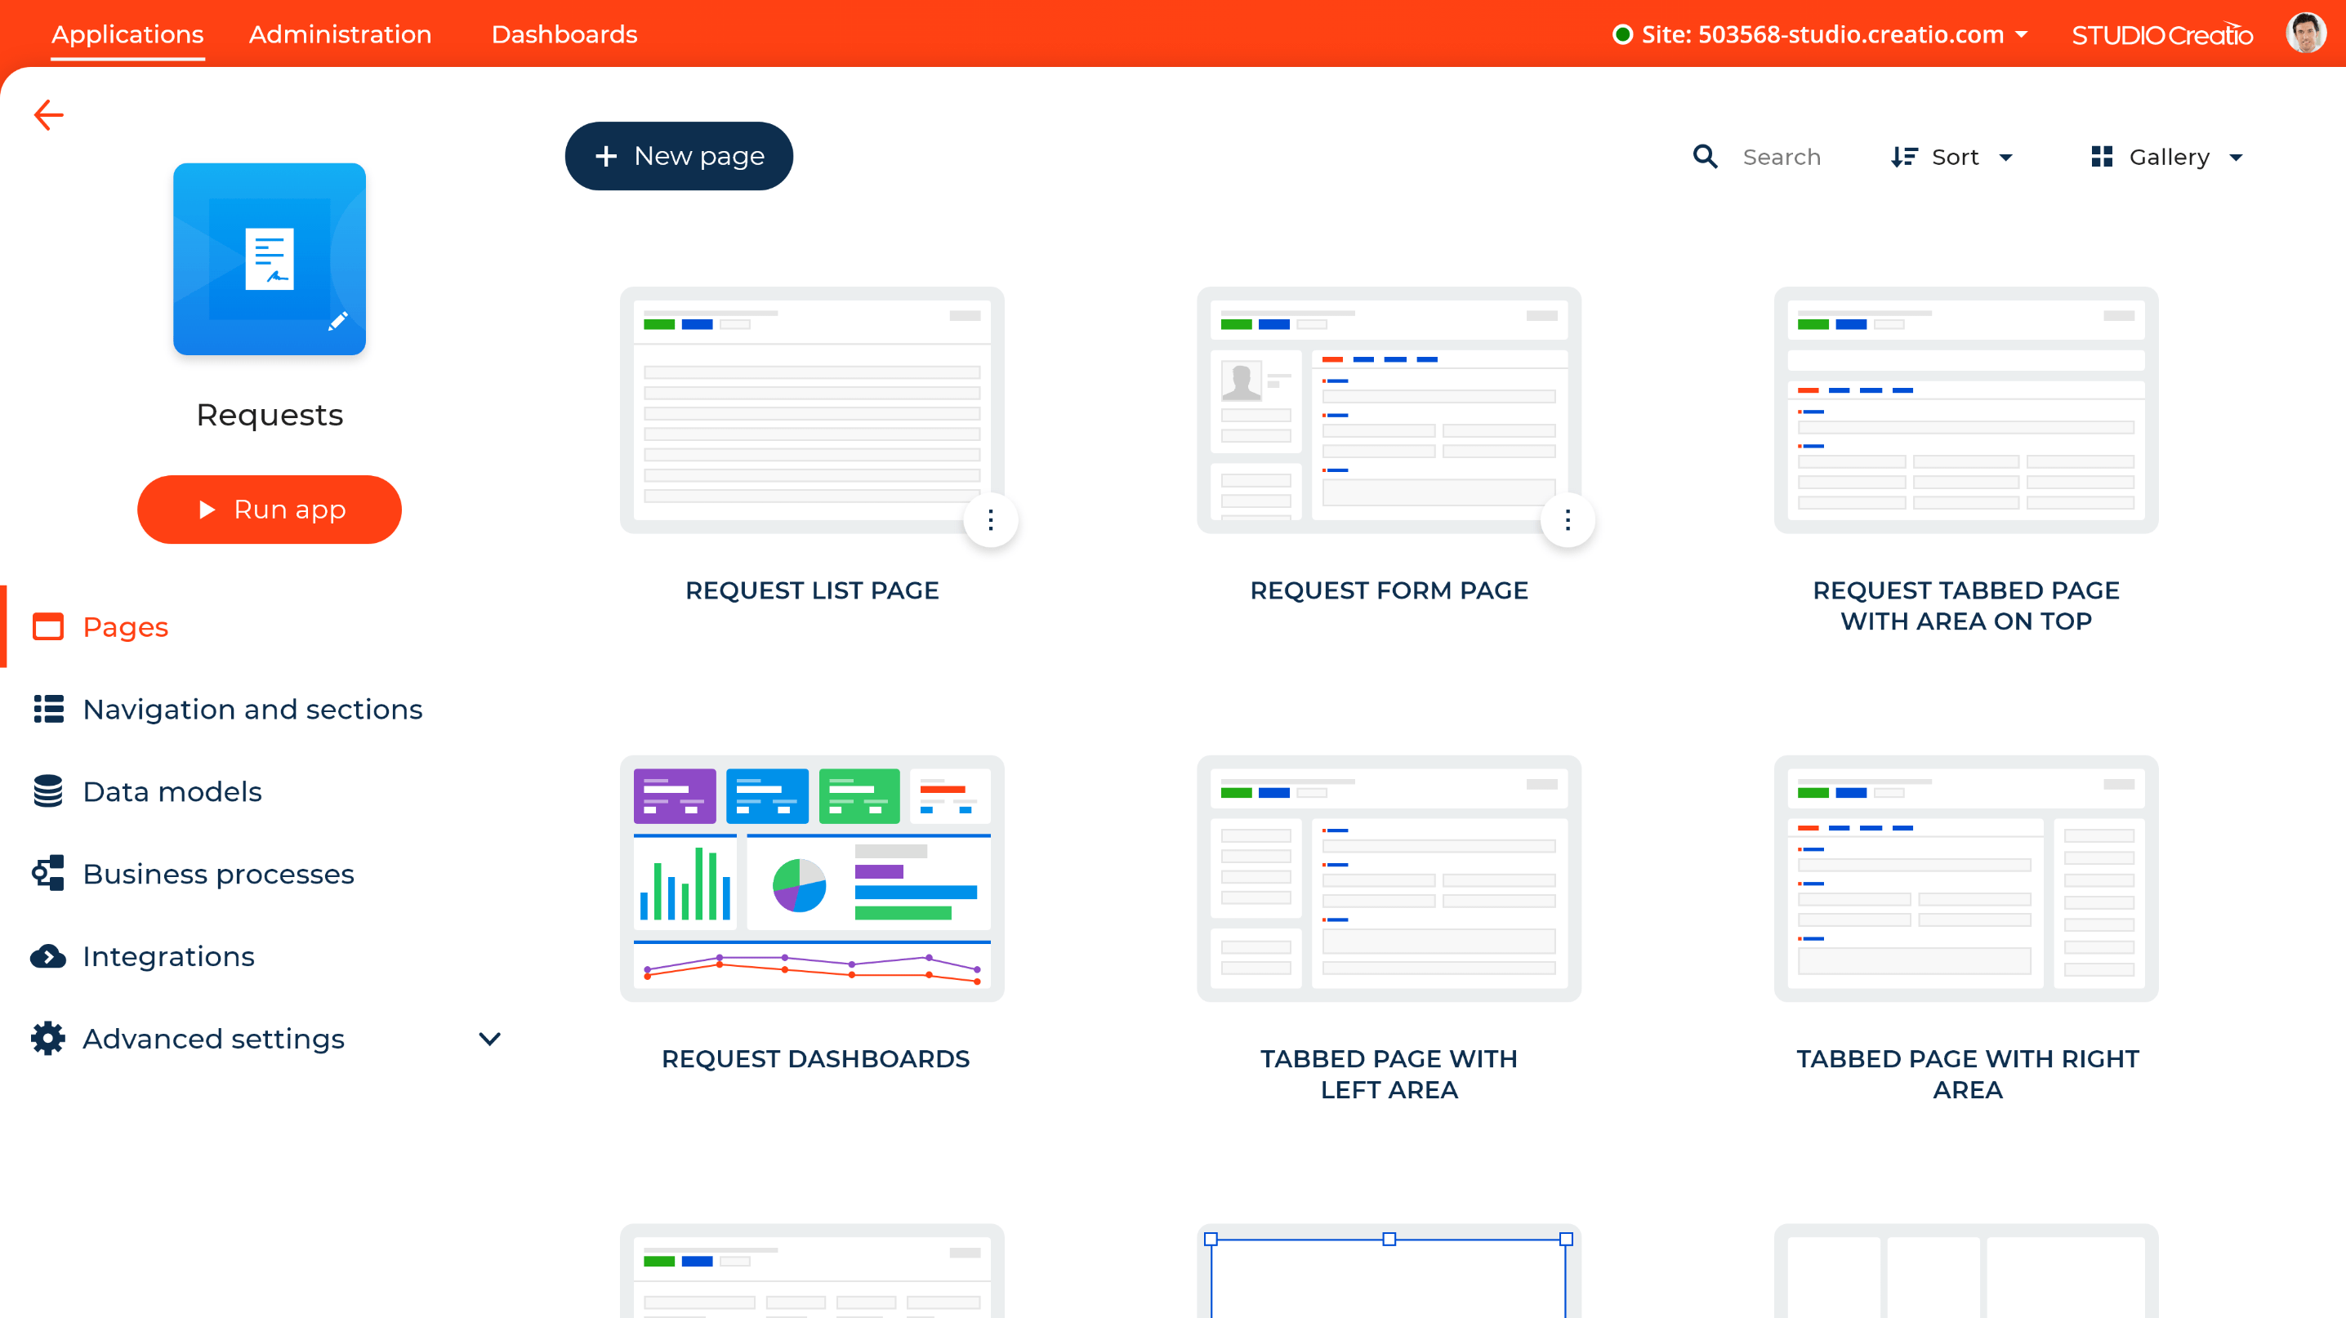Open the Request List Page options menu
Image resolution: width=2346 pixels, height=1318 pixels.
point(991,519)
